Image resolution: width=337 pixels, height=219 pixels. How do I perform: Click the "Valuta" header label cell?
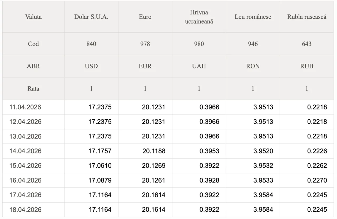tap(33, 17)
